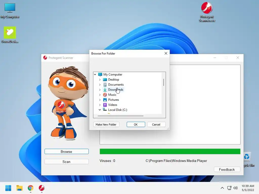Image resolution: width=259 pixels, height=194 pixels.
Task: Start scanning with the Scan button
Action: click(67, 161)
